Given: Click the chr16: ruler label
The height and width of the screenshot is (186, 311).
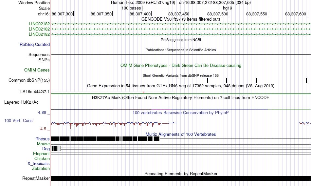Looking at the screenshot, I should tap(44, 14).
